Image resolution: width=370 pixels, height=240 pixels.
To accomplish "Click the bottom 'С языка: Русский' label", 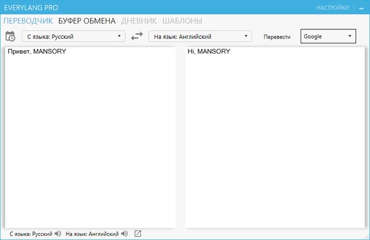I will (27, 234).
